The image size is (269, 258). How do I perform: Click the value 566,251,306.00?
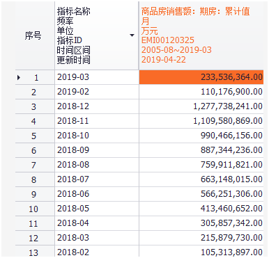click(x=231, y=194)
